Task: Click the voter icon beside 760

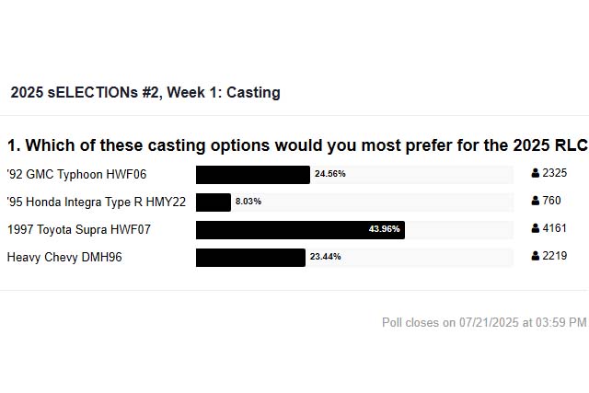Action: 536,201
